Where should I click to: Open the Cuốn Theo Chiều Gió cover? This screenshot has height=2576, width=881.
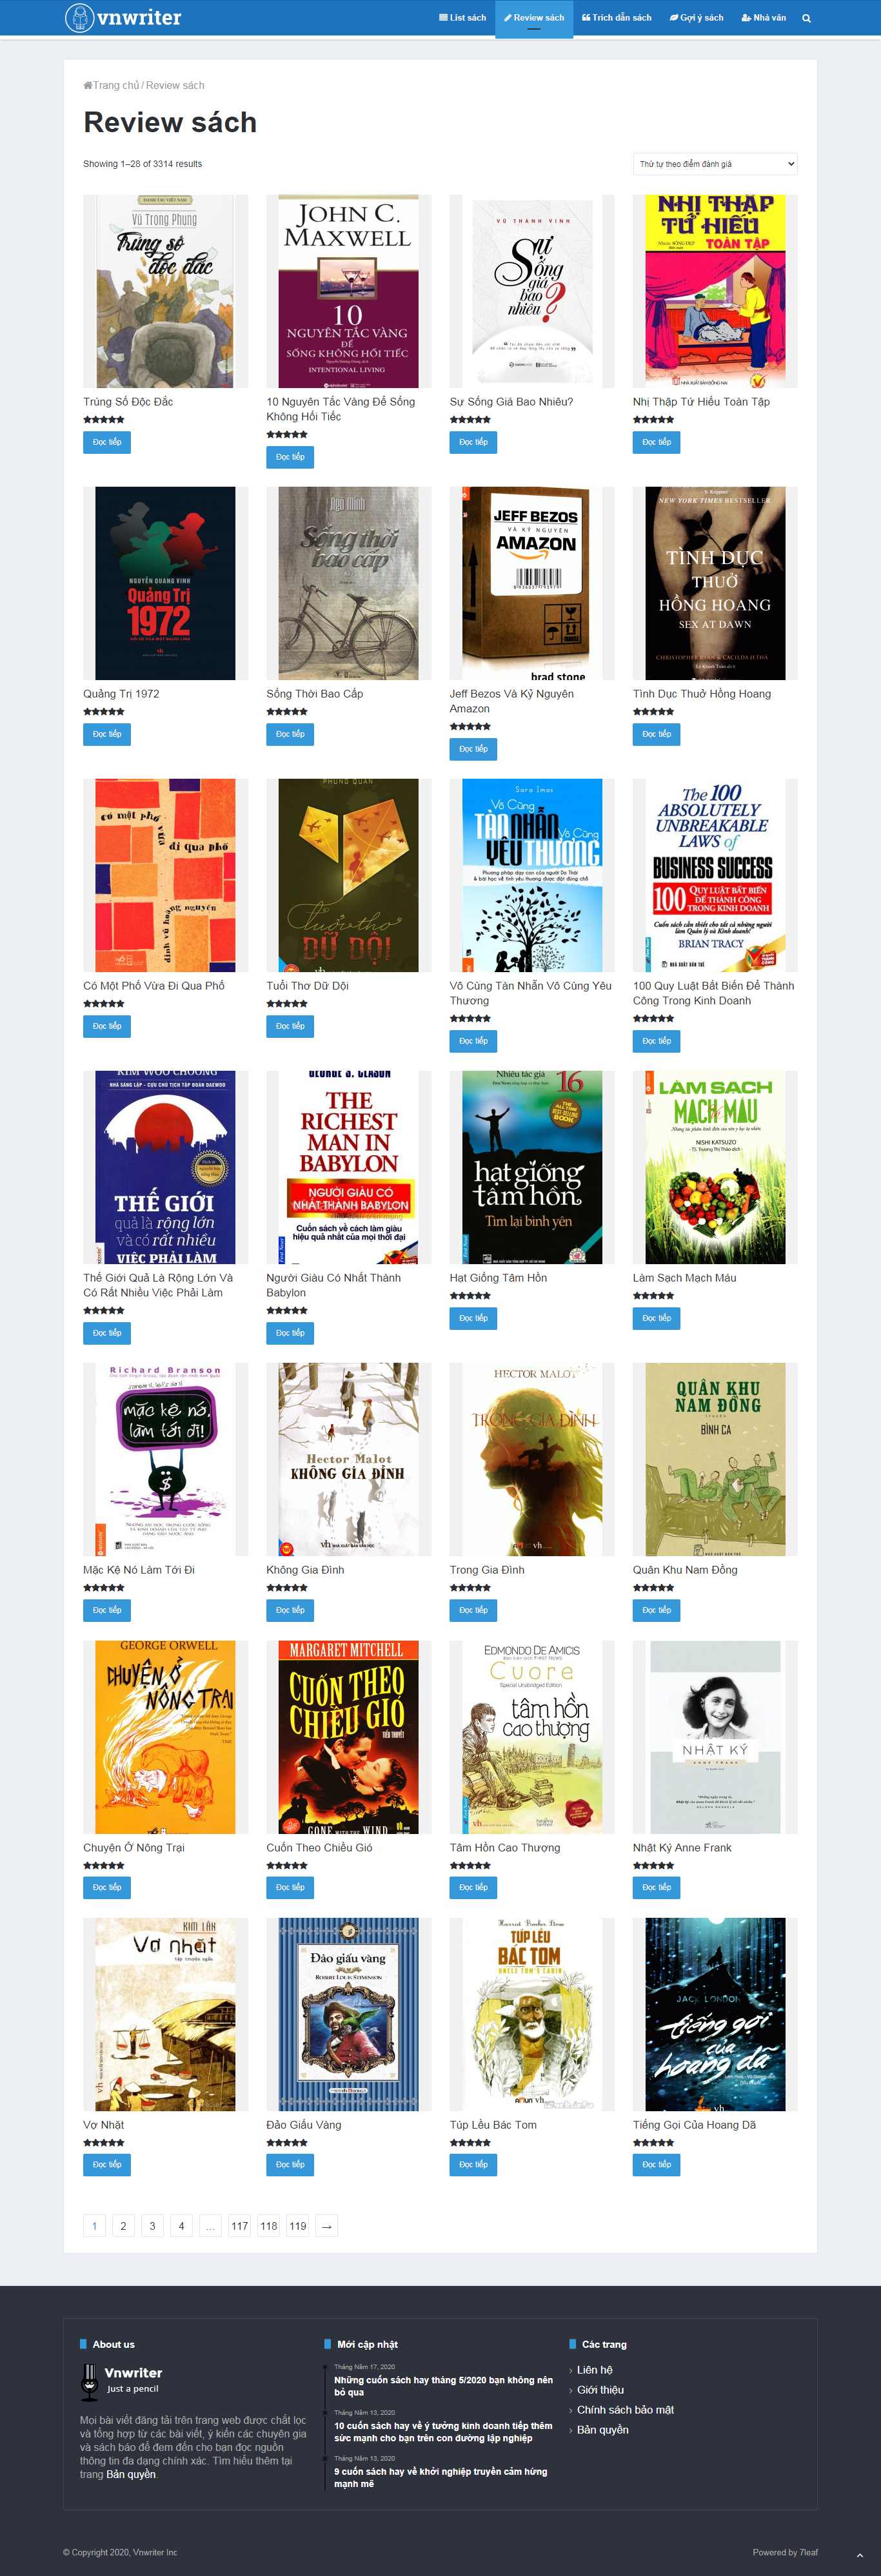[x=349, y=1737]
